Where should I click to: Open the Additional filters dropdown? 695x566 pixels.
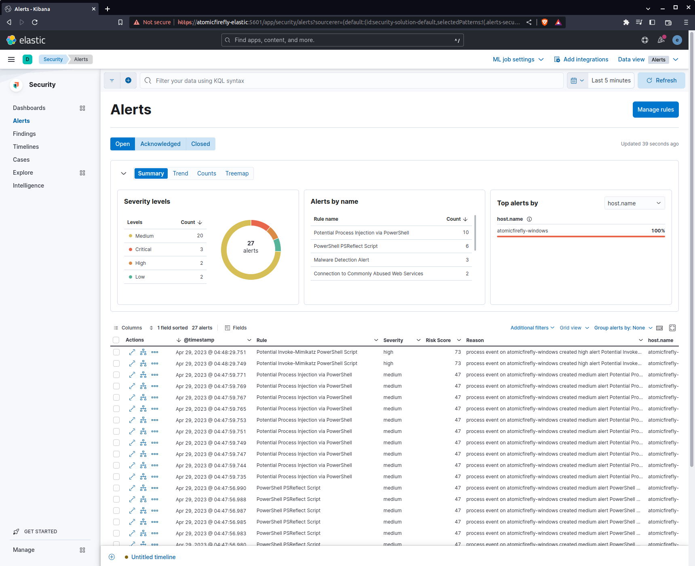pyautogui.click(x=532, y=328)
